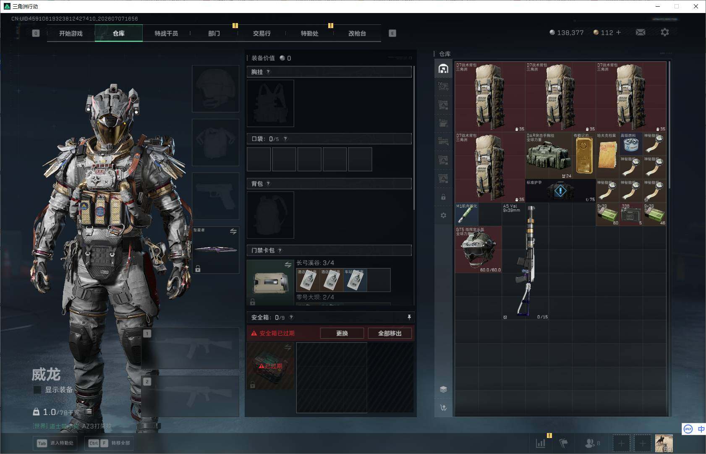This screenshot has width=706, height=454.
Task: Select the DAR突击手胸挂 item
Action: [549, 156]
